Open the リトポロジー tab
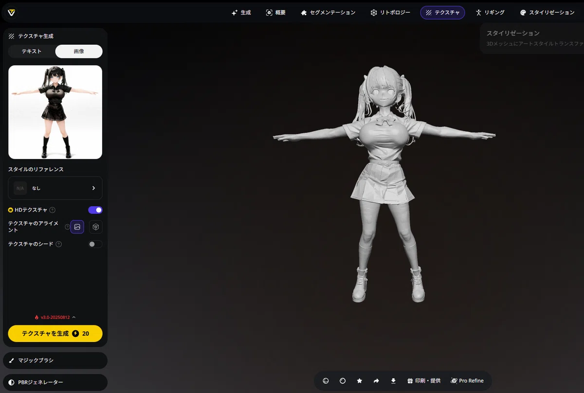The width and height of the screenshot is (584, 393). point(390,13)
